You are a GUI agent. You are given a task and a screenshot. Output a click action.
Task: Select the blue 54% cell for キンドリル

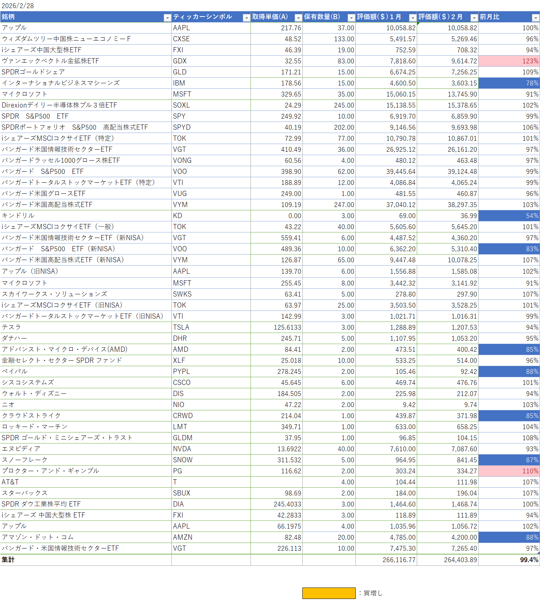(x=509, y=216)
